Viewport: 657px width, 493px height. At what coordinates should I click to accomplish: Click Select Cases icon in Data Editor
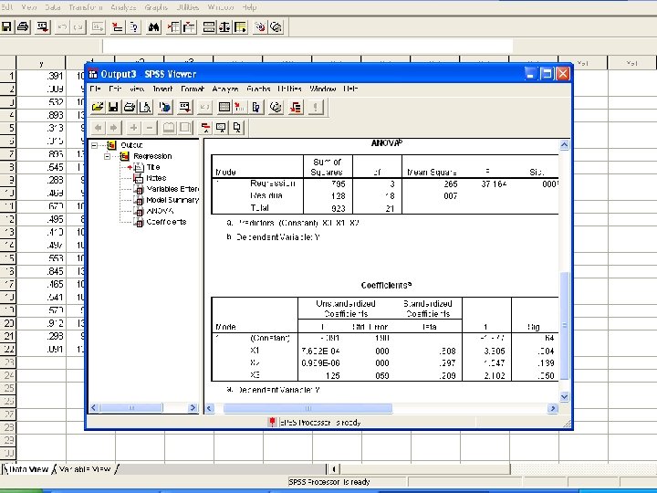click(240, 27)
